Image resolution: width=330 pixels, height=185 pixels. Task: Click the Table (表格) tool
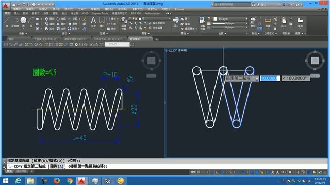[111, 29]
